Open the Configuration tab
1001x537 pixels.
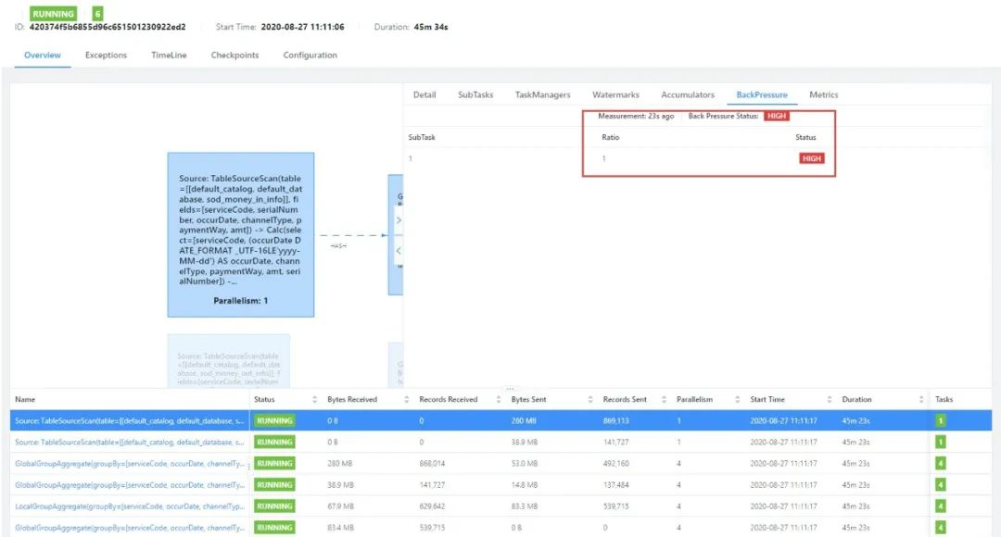[x=310, y=55]
